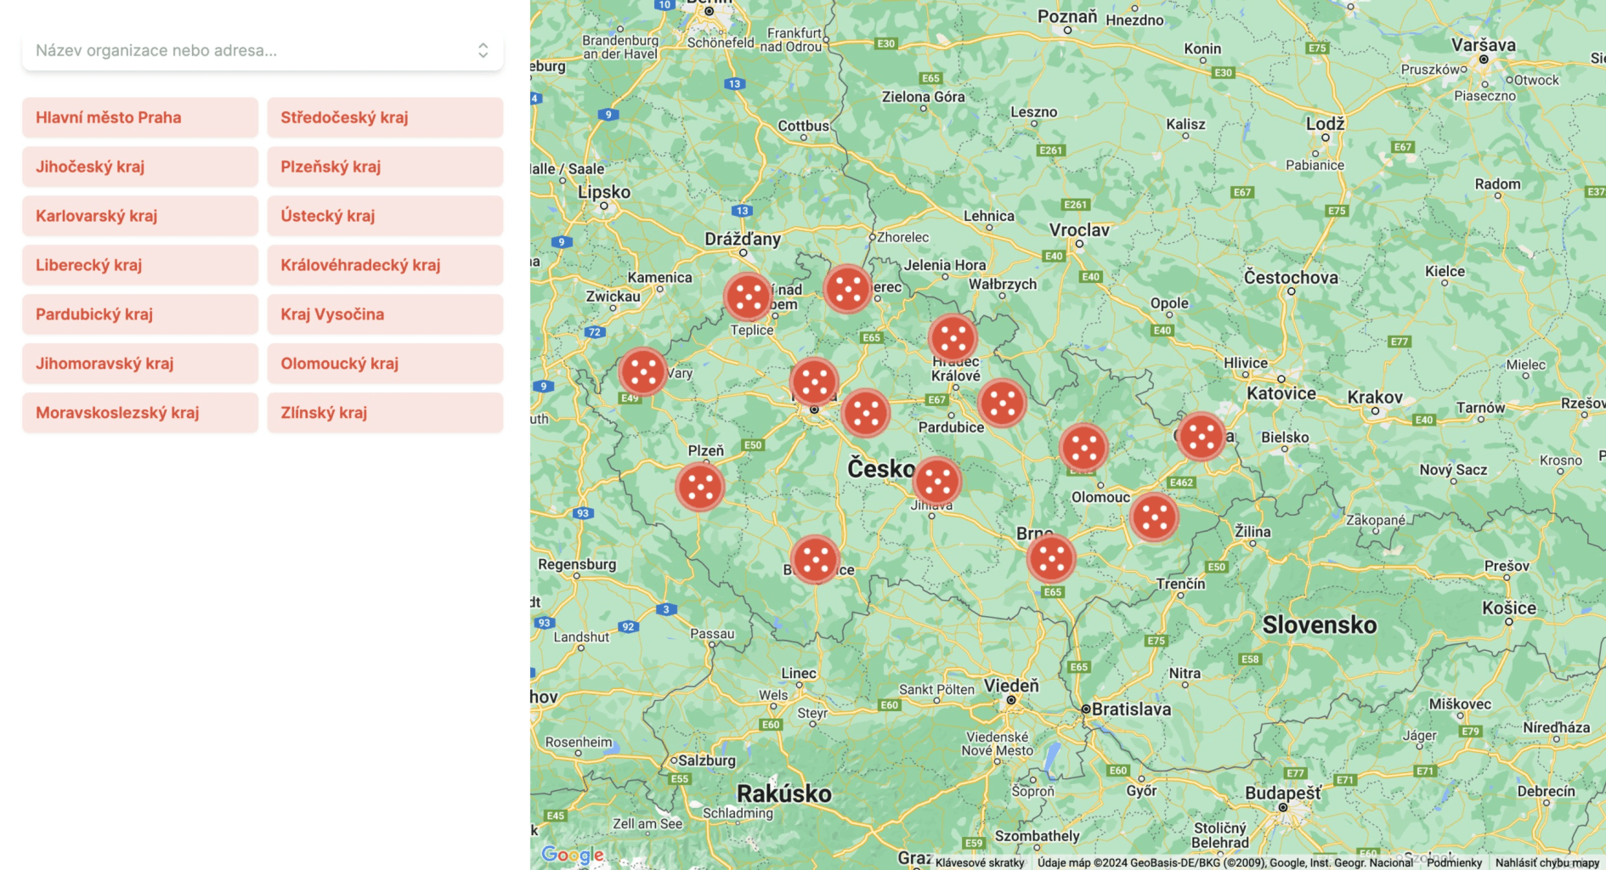This screenshot has width=1606, height=870.
Task: Select the cluster marker near Brno
Action: [1053, 558]
